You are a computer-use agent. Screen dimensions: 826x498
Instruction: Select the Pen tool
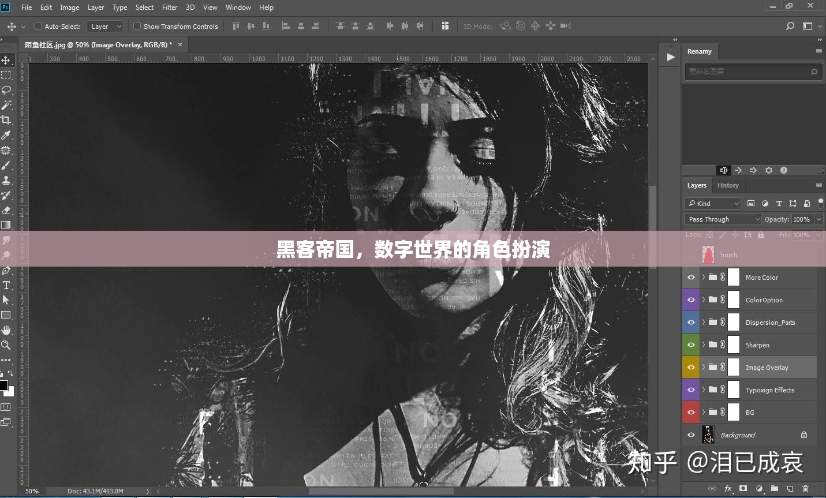tap(6, 270)
